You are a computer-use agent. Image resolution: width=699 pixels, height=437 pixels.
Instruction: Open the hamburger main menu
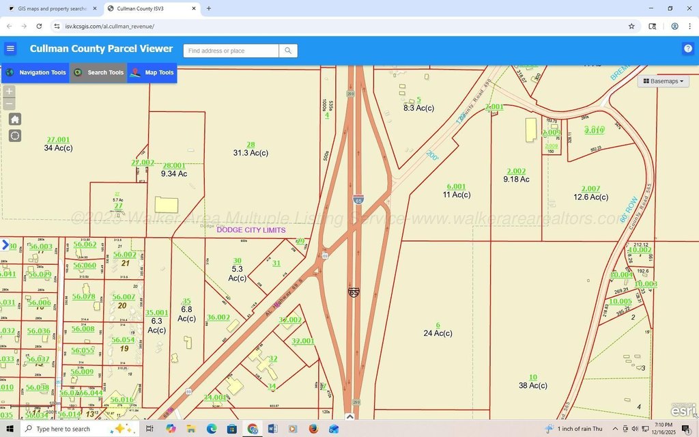10,48
